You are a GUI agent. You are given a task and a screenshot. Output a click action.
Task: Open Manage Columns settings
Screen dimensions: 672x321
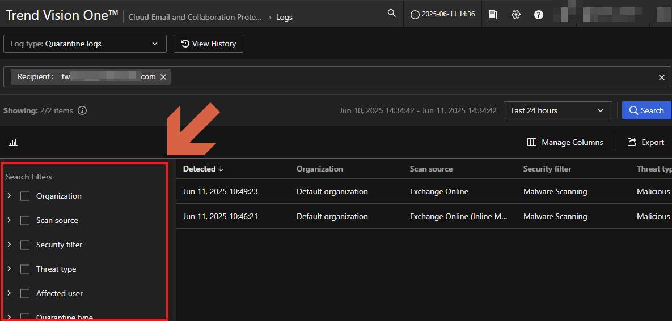click(x=565, y=143)
